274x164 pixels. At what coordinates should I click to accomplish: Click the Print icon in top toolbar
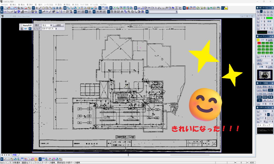tap(19, 8)
